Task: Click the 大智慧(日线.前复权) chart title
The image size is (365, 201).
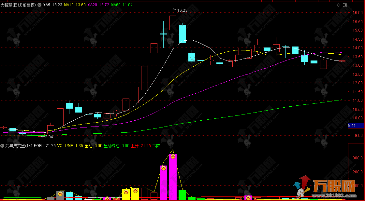Action: (x=18, y=5)
